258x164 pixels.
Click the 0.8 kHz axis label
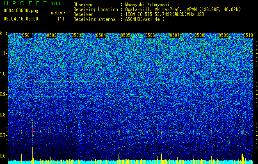pos(4,115)
